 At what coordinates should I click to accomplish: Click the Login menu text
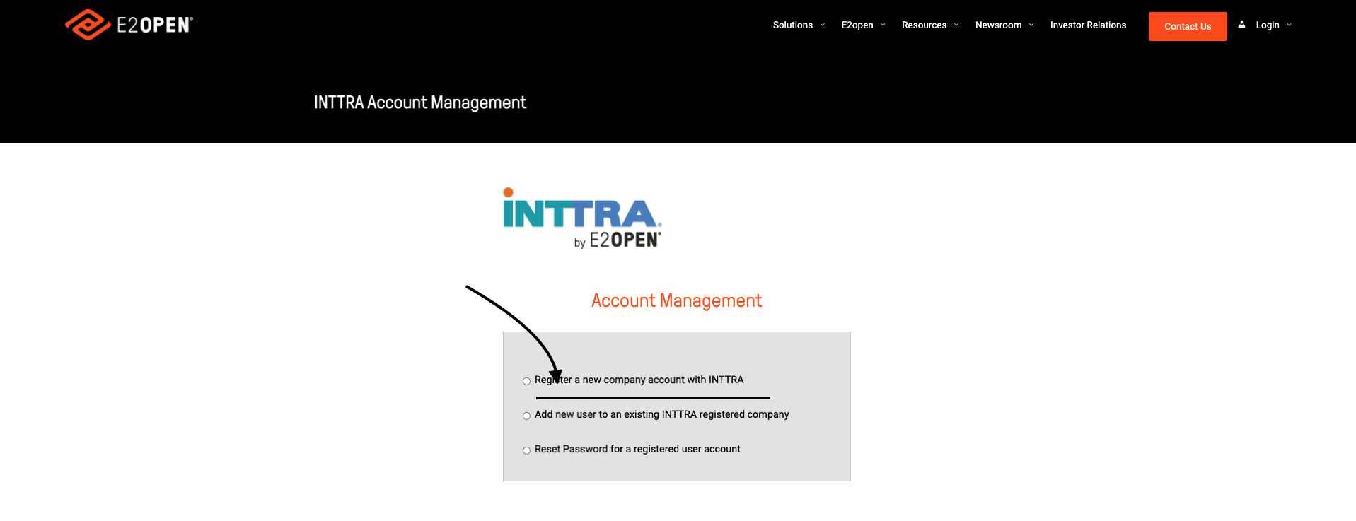(x=1268, y=25)
